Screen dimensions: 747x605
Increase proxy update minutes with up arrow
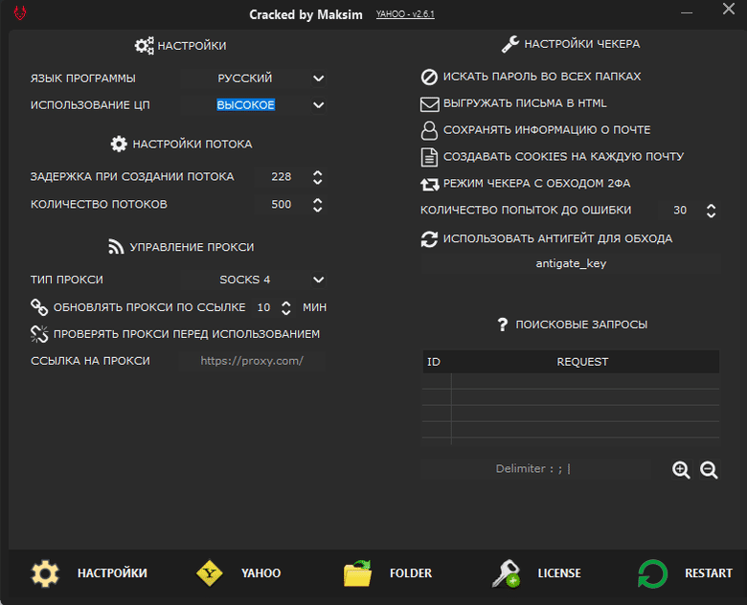(x=285, y=303)
